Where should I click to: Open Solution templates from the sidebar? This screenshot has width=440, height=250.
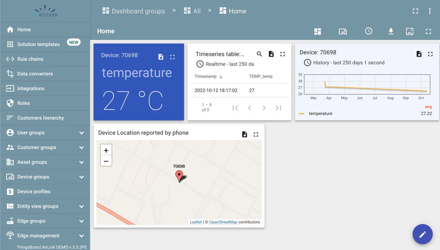pos(38,44)
